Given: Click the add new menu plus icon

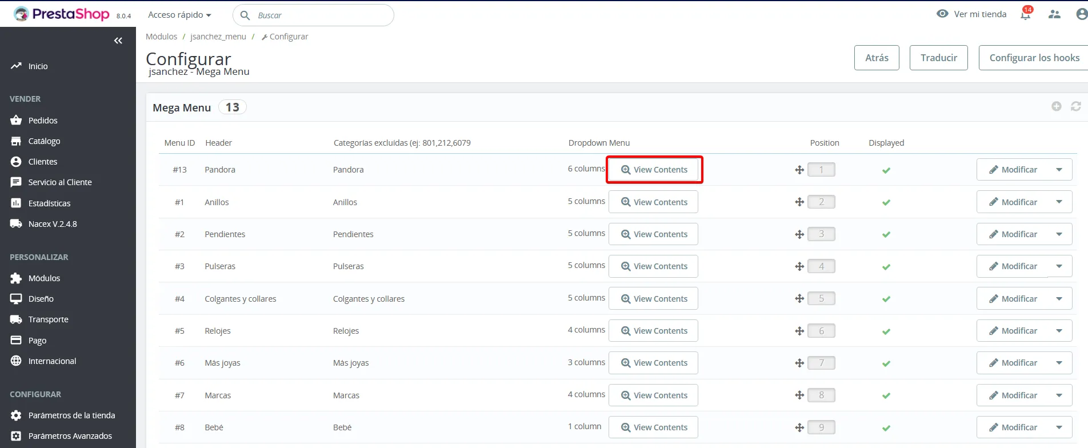Looking at the screenshot, I should (x=1057, y=106).
